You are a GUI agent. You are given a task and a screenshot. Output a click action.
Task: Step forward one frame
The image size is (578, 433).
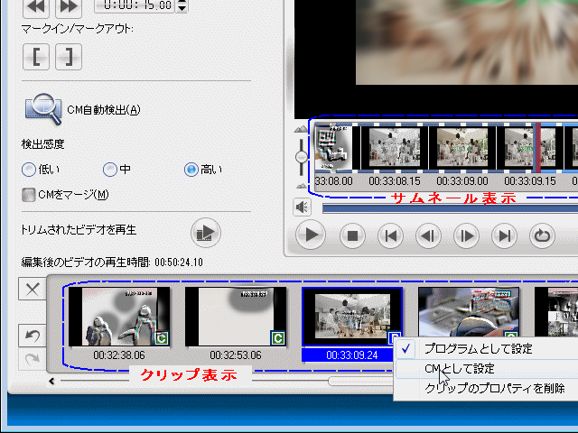466,236
